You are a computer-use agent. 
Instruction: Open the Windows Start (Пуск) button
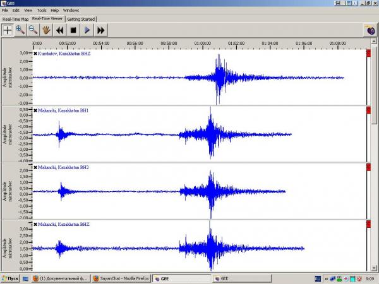tap(10, 279)
